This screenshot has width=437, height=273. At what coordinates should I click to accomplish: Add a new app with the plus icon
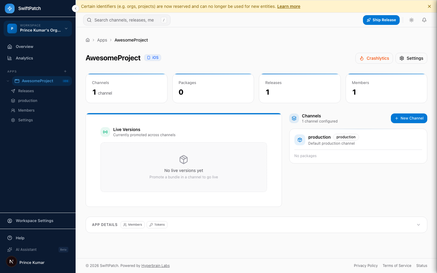(65, 71)
